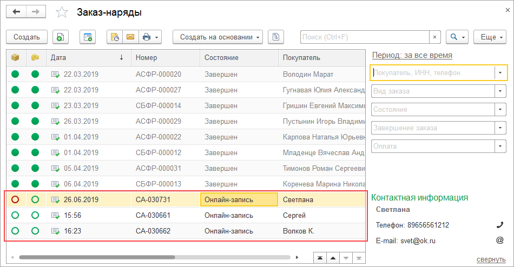This screenshot has height=267, width=514.
Task: Expand the Оплата filter dropdown
Action: 500,146
